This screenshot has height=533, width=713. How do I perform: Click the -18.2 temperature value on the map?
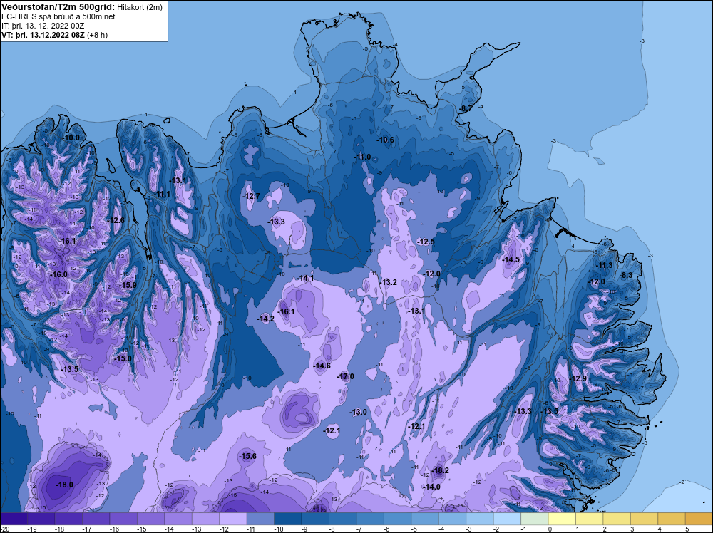coord(440,470)
